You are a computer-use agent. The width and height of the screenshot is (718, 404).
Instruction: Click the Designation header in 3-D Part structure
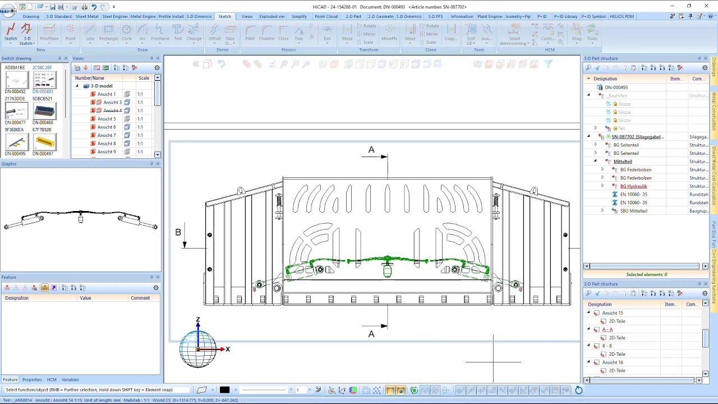[x=605, y=79]
